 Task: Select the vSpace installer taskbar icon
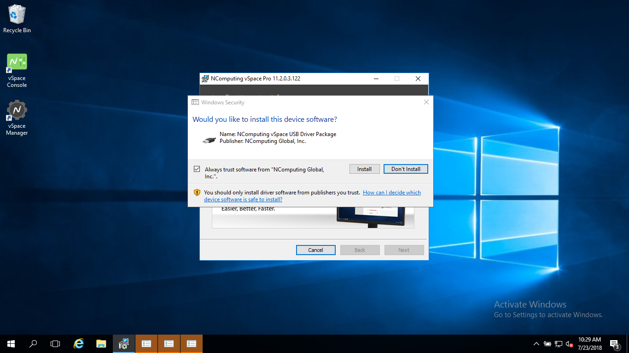click(x=123, y=344)
